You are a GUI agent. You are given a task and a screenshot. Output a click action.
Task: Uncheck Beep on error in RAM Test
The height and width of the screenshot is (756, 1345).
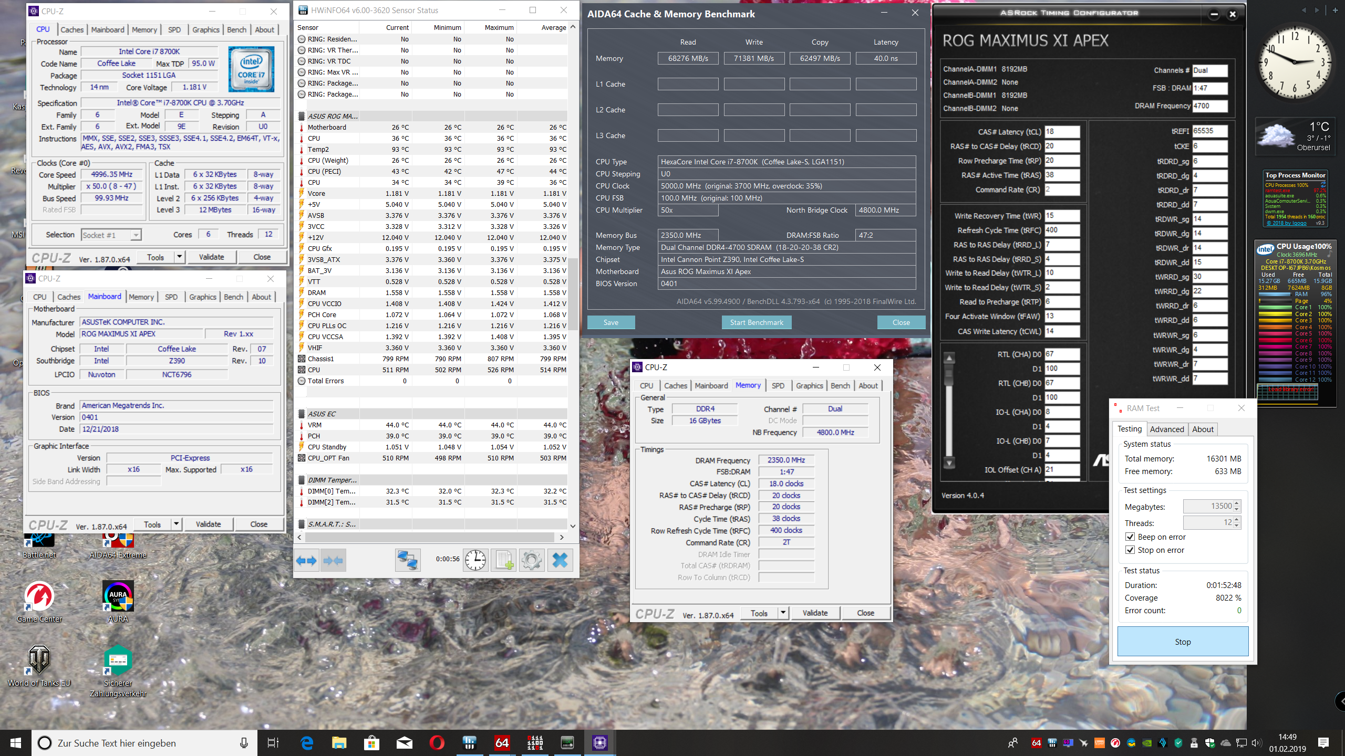tap(1130, 537)
